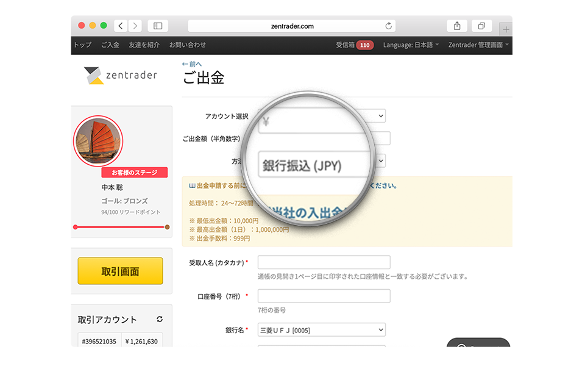Click the browser forward arrow button

tap(135, 26)
